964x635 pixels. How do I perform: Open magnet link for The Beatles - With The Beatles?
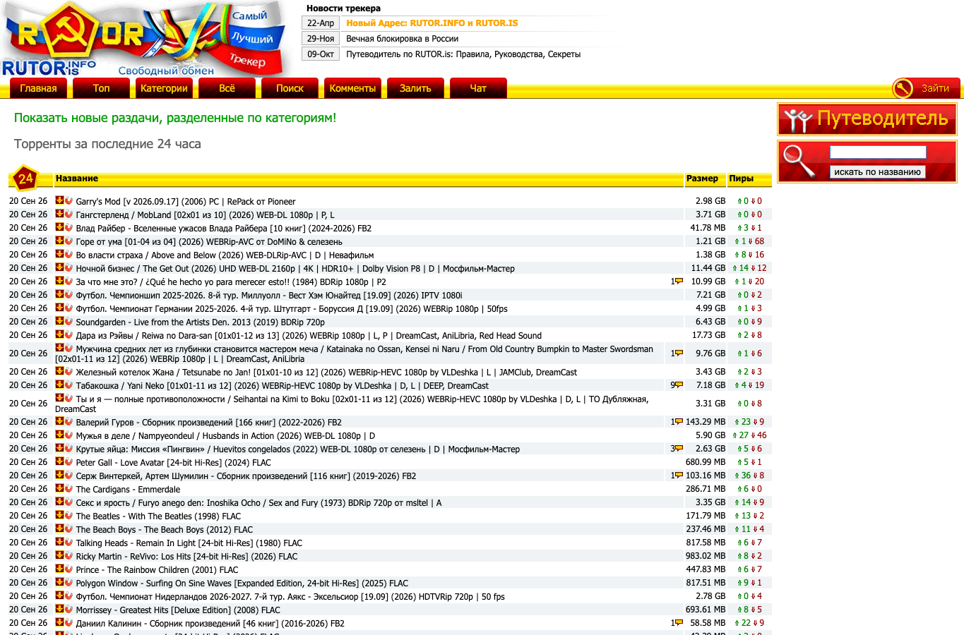coord(69,516)
